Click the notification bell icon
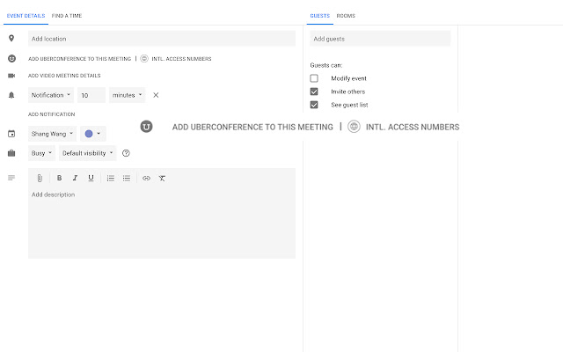Image resolution: width=563 pixels, height=352 pixels. (x=11, y=95)
